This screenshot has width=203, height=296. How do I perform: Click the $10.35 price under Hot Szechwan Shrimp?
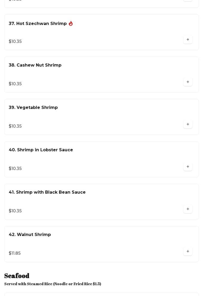[15, 41]
